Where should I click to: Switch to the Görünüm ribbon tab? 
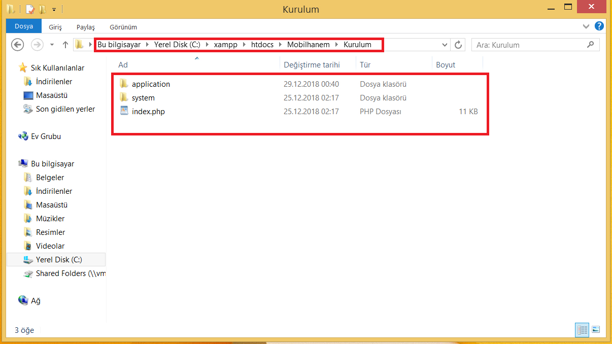pos(123,27)
